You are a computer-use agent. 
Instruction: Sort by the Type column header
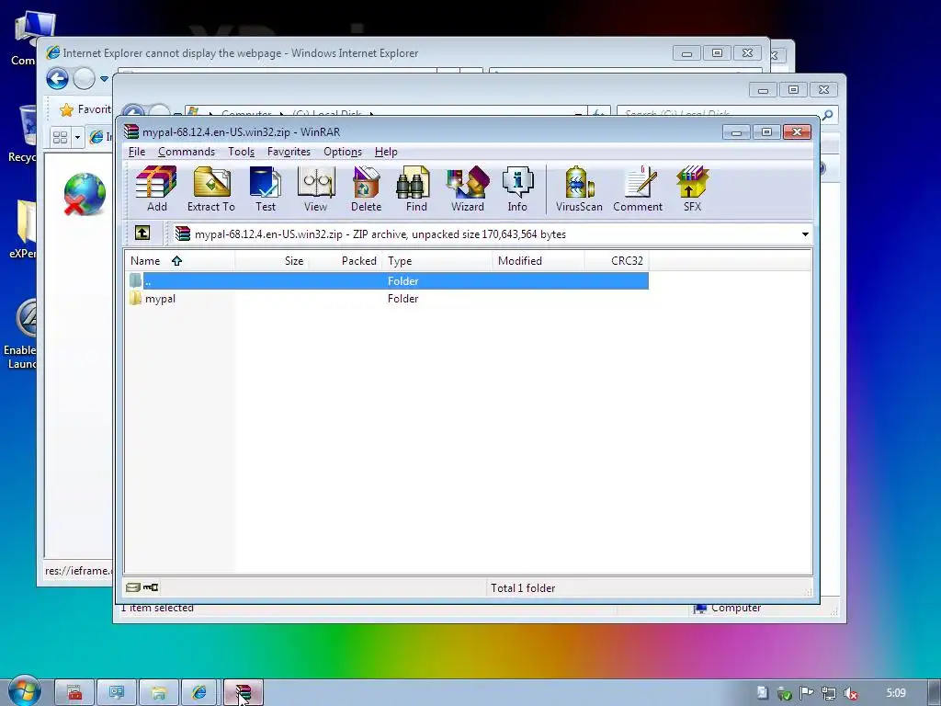437,260
